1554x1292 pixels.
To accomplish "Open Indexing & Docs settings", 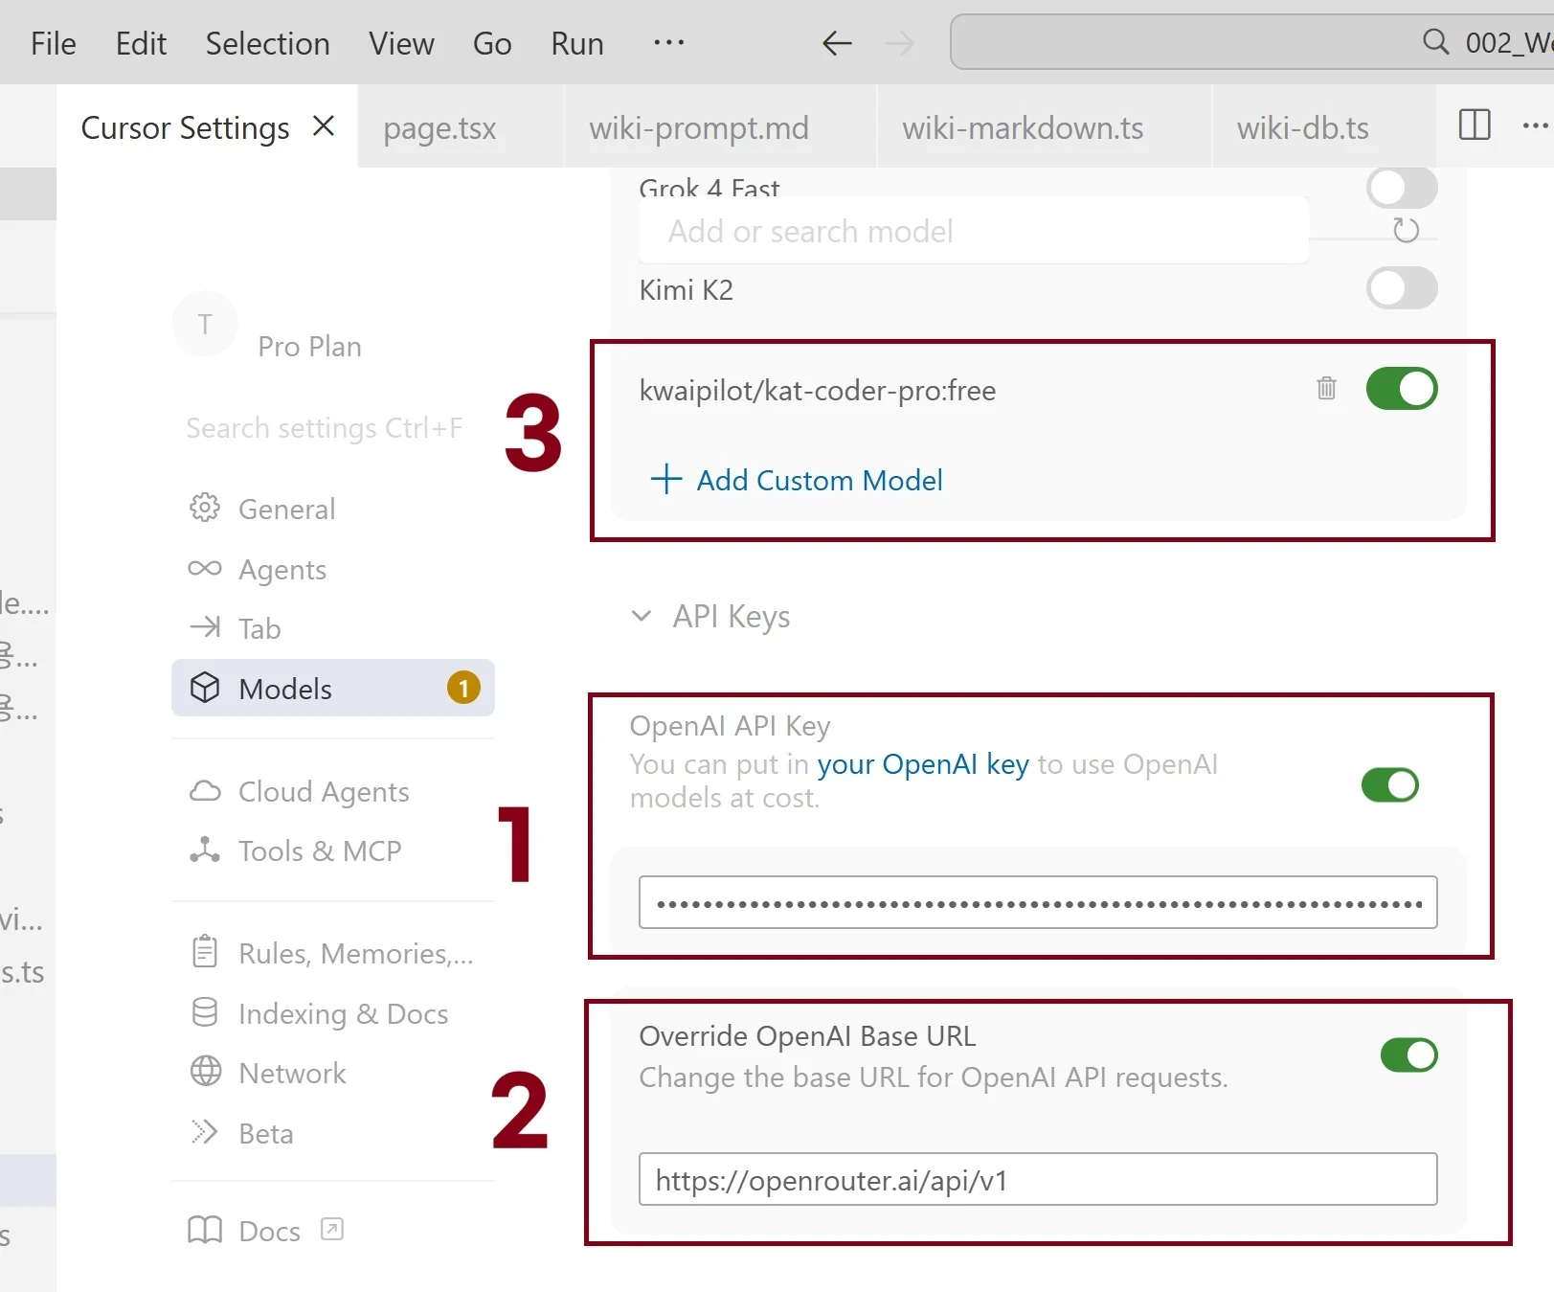I will coord(342,1013).
